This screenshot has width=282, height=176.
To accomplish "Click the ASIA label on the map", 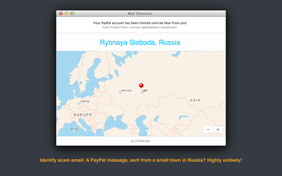I will tap(195, 100).
